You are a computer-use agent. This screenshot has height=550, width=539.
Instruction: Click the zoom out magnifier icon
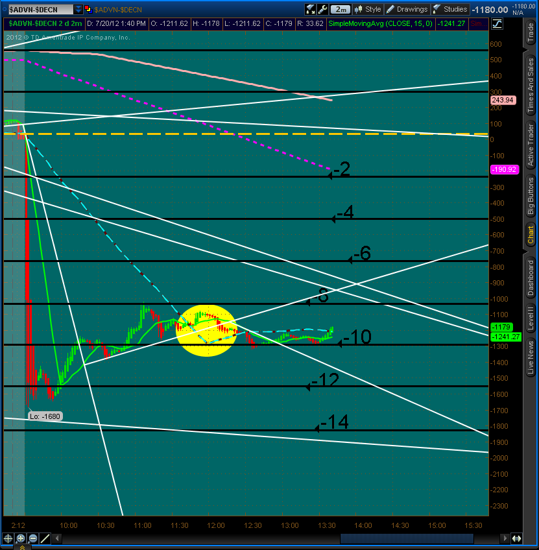[x=33, y=538]
